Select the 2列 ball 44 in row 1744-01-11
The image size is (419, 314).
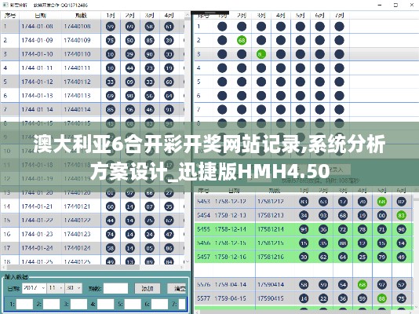(130, 68)
